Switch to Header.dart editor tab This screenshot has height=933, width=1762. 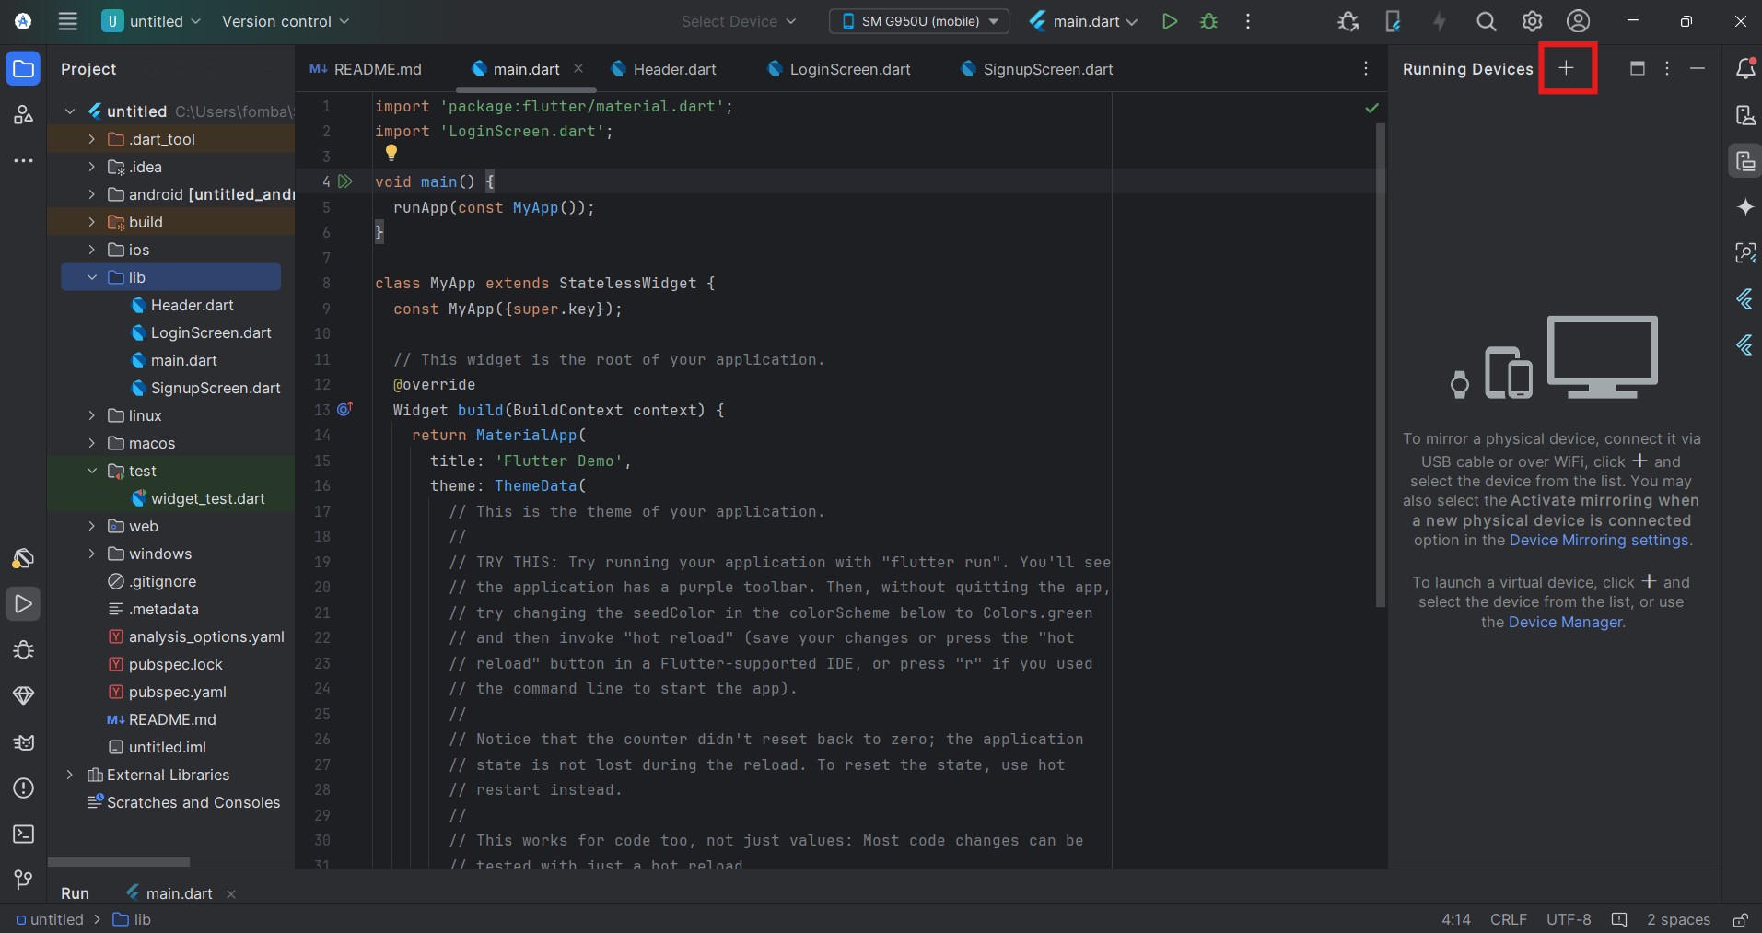coord(663,69)
